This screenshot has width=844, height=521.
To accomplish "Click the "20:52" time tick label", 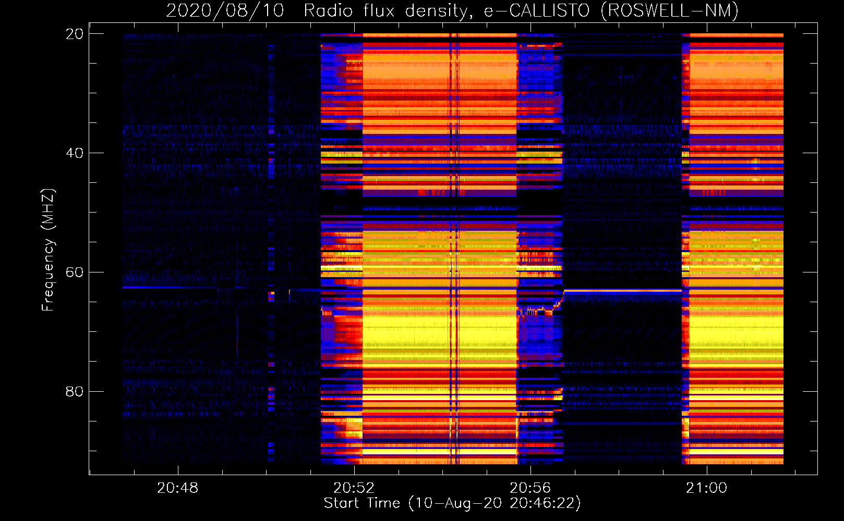I will pyautogui.click(x=354, y=488).
